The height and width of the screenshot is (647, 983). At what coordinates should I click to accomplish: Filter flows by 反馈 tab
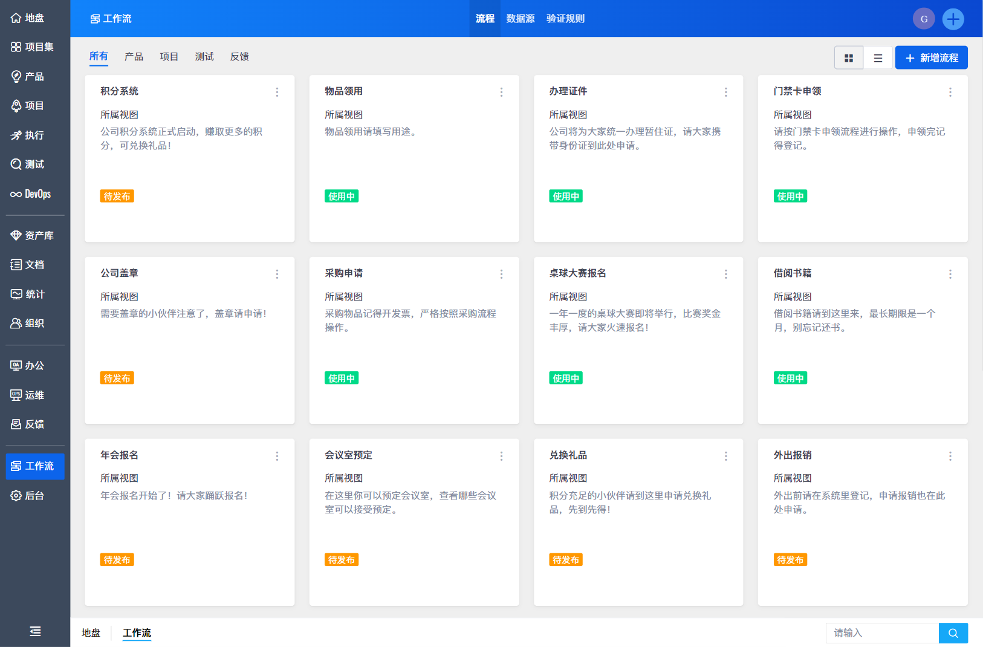pos(239,56)
